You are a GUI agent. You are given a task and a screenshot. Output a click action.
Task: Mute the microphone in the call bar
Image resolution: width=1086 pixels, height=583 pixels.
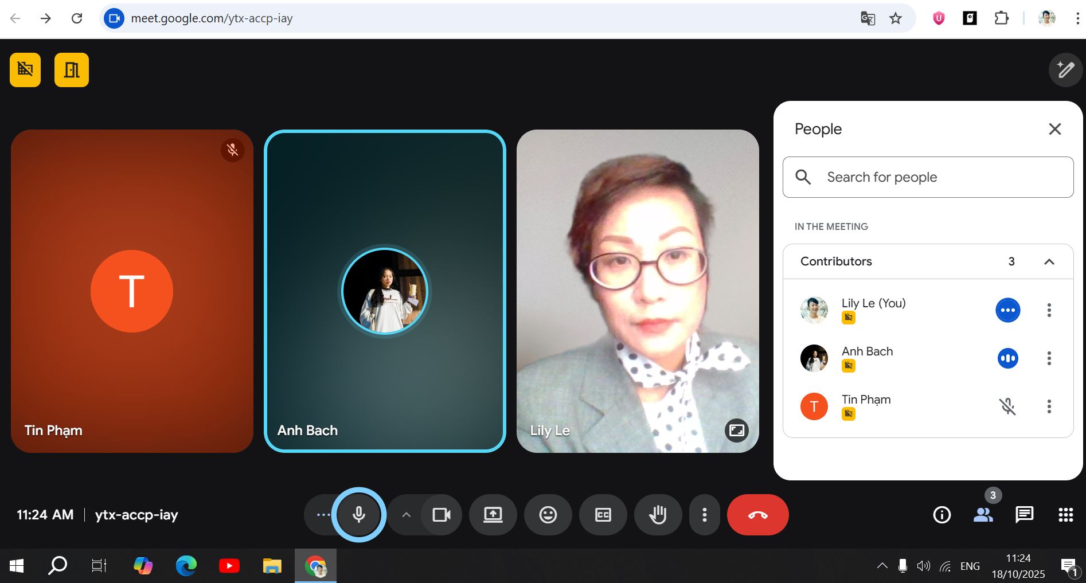[359, 515]
